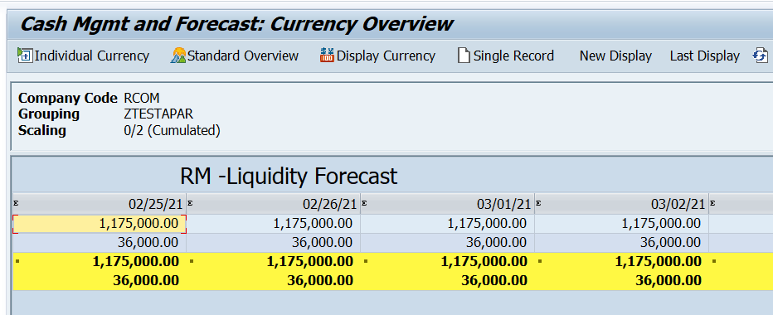
Task: Click the Single Record document icon
Action: [x=464, y=56]
